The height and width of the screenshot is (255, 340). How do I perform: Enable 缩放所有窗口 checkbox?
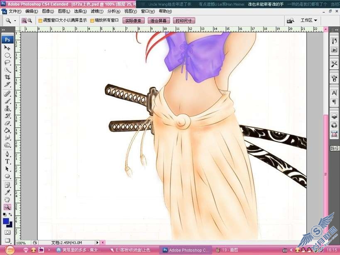(92, 21)
